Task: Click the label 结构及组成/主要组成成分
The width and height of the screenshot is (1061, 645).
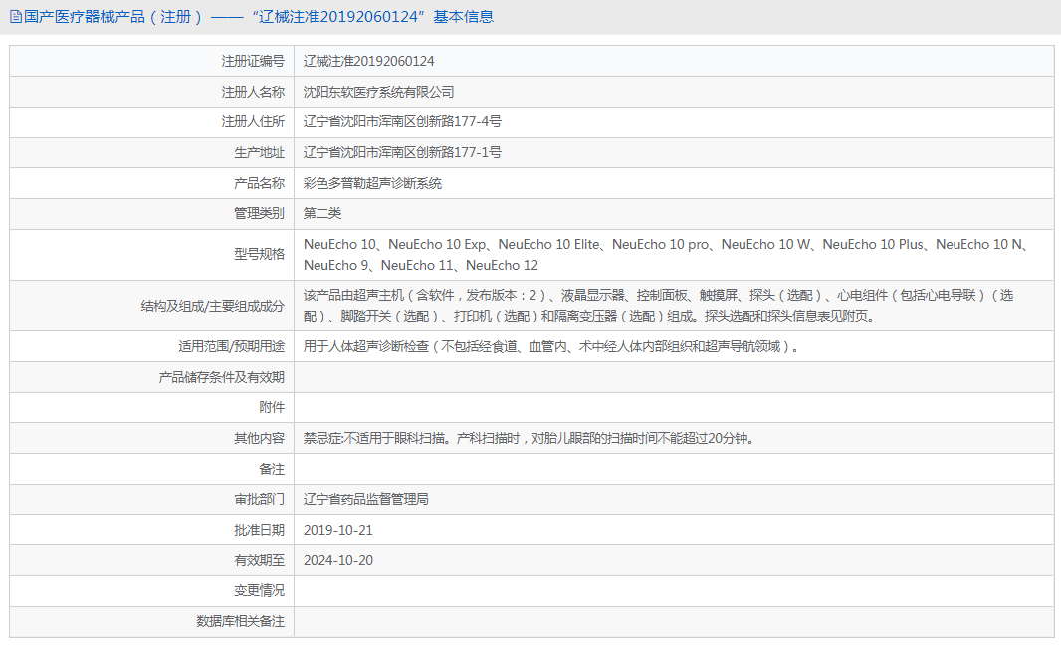Action: [212, 306]
